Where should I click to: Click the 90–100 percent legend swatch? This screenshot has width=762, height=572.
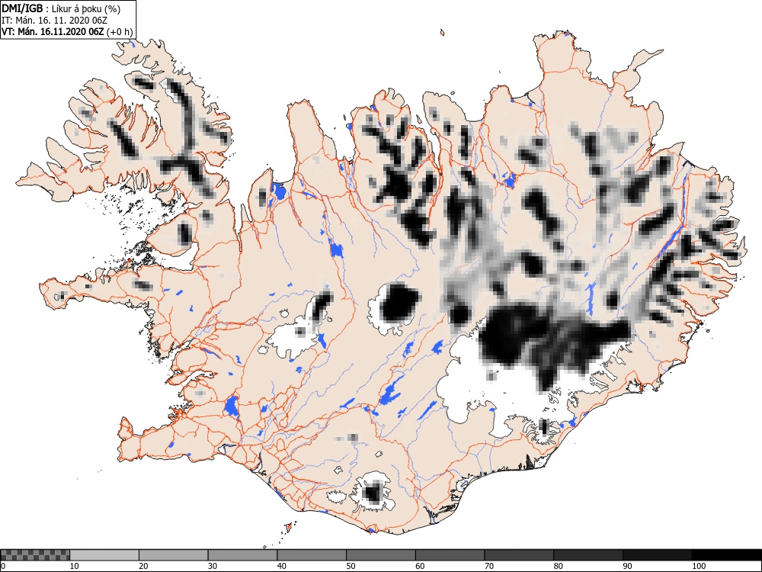point(657,555)
